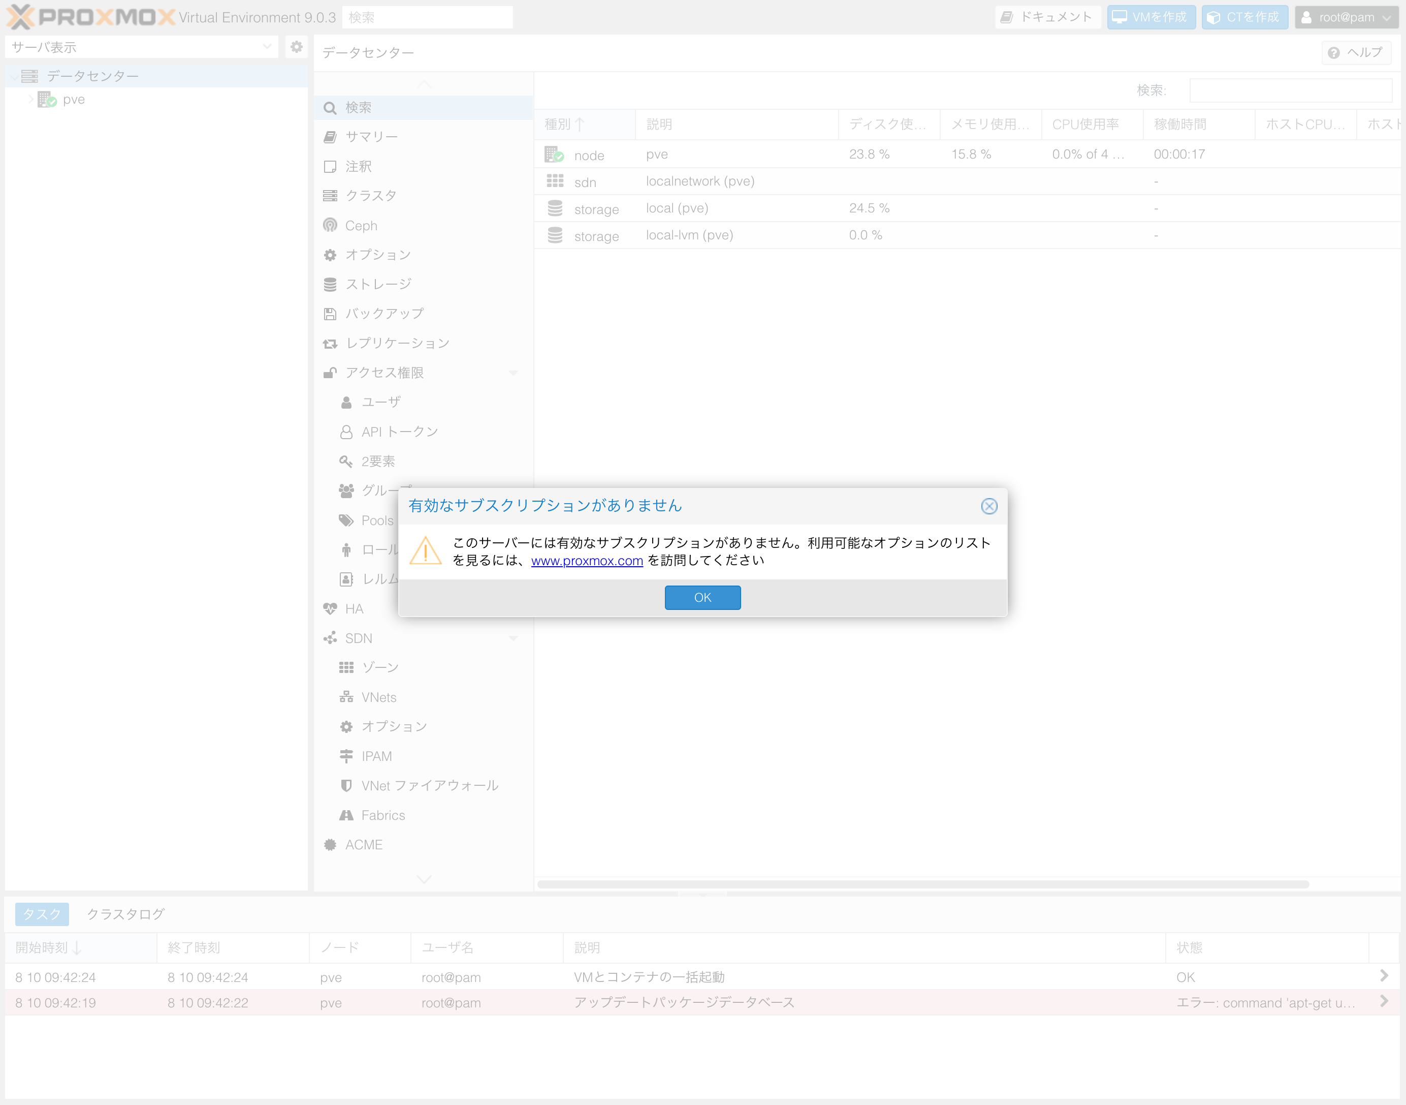
Task: Open the root@pam user menu
Action: pyautogui.click(x=1347, y=17)
